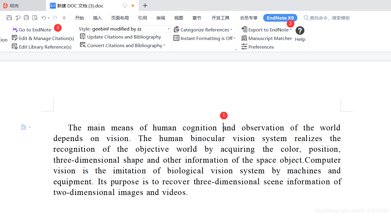Click the Print icon in quick toolbar
The image size is (391, 216).
pyautogui.click(x=26, y=18)
